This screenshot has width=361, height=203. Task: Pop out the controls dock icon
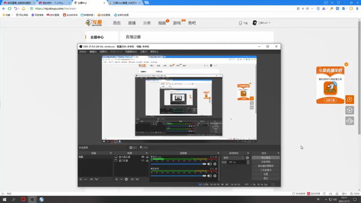pos(278,153)
